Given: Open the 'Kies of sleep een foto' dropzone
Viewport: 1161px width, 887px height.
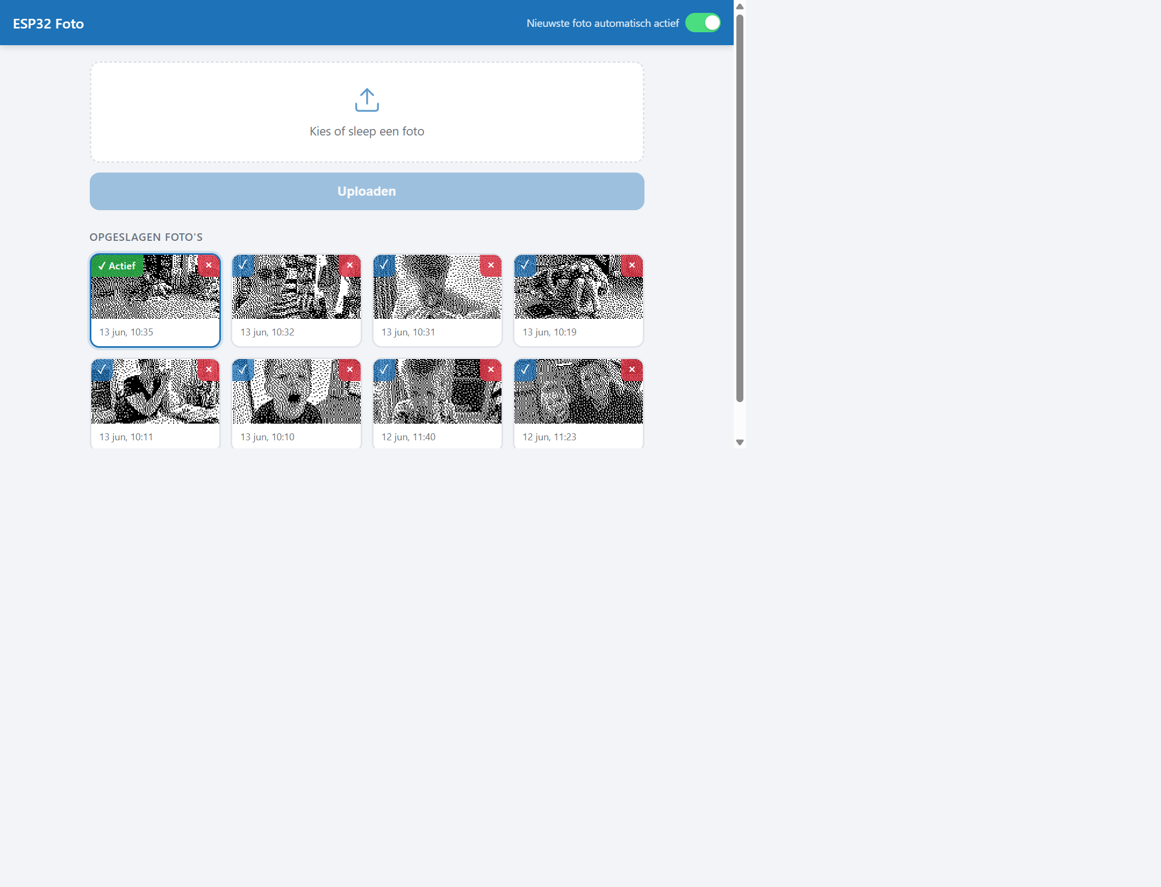Looking at the screenshot, I should tap(367, 112).
